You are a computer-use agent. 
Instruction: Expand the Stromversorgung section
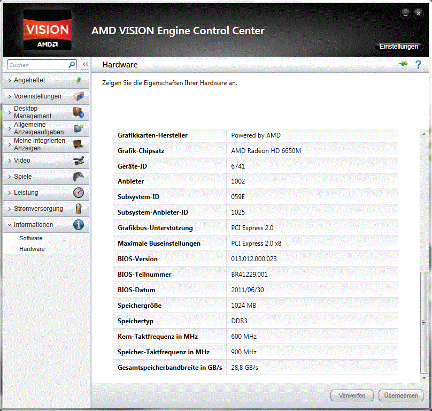(46, 209)
